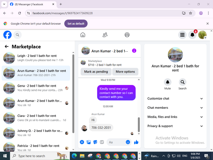Click the Windows taskbar search box
Image resolution: width=213 pixels, height=160 pixels.
(x=40, y=156)
